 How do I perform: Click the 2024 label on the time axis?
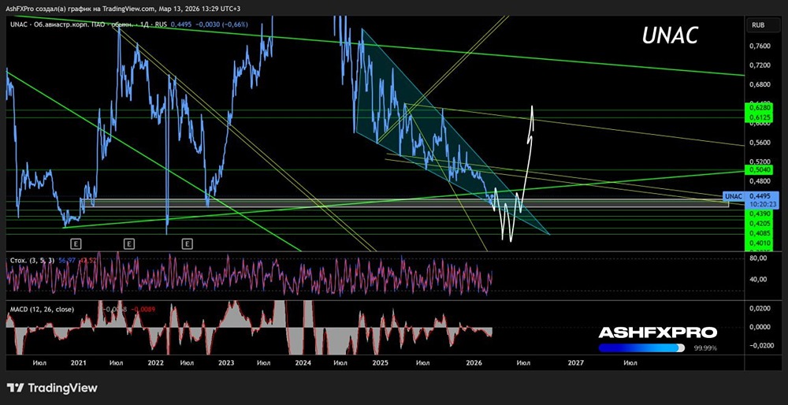(303, 362)
